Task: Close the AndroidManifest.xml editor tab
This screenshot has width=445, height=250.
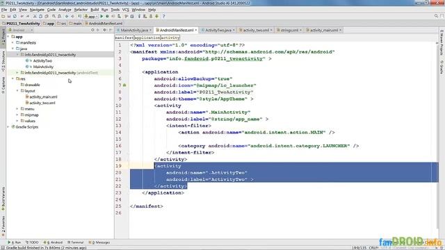Action: [196, 30]
